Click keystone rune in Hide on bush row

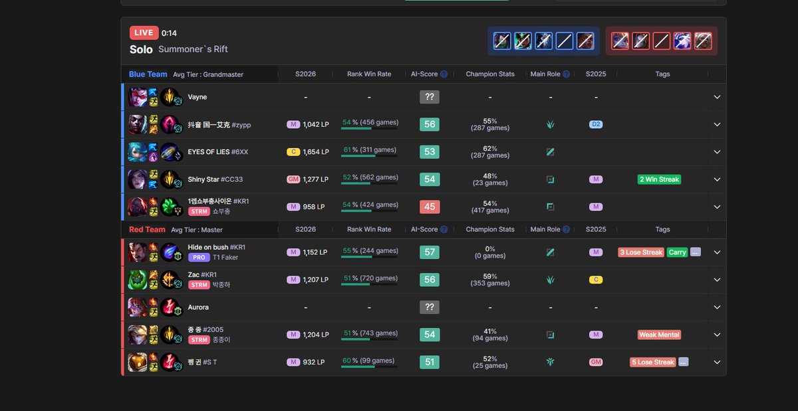[x=169, y=252]
